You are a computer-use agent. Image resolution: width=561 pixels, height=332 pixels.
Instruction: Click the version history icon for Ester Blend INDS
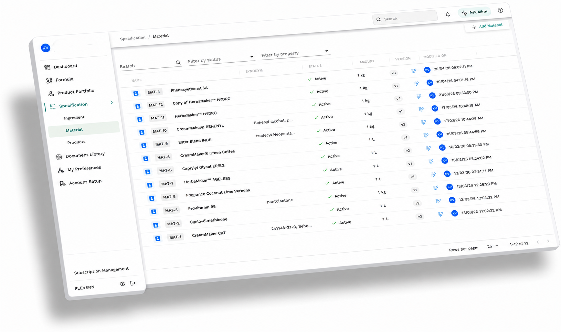click(x=423, y=122)
